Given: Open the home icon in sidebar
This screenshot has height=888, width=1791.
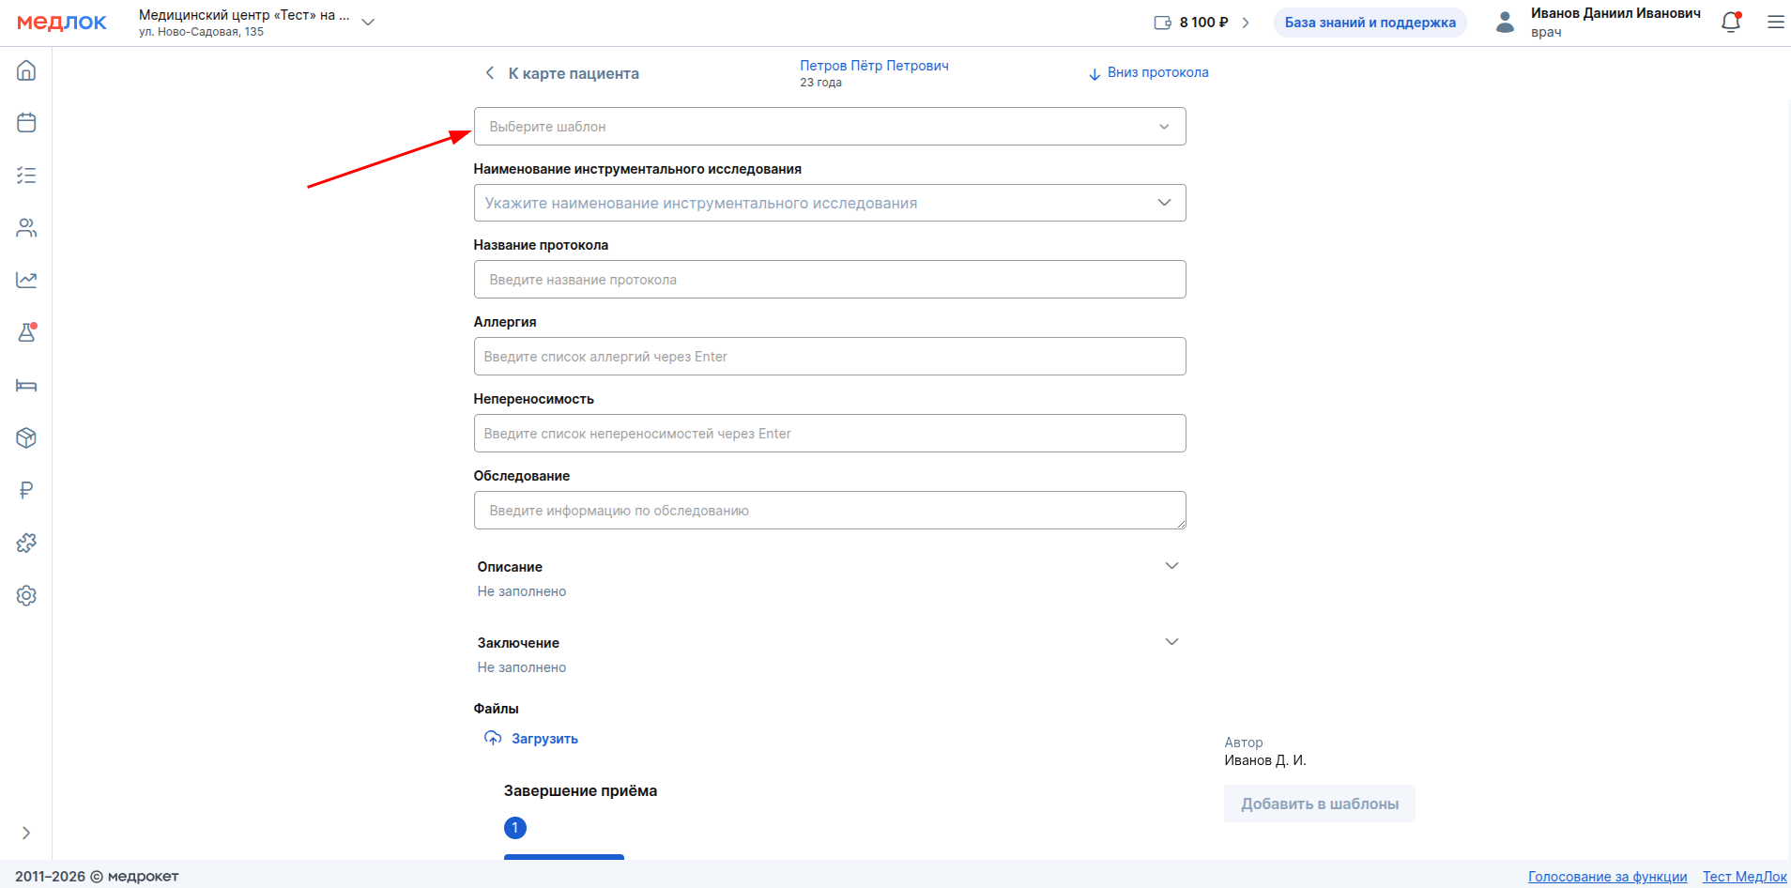Looking at the screenshot, I should tap(26, 70).
